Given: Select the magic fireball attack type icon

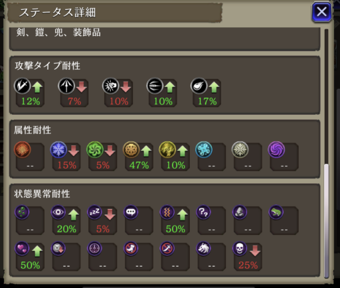Looking at the screenshot, I should 199,86.
